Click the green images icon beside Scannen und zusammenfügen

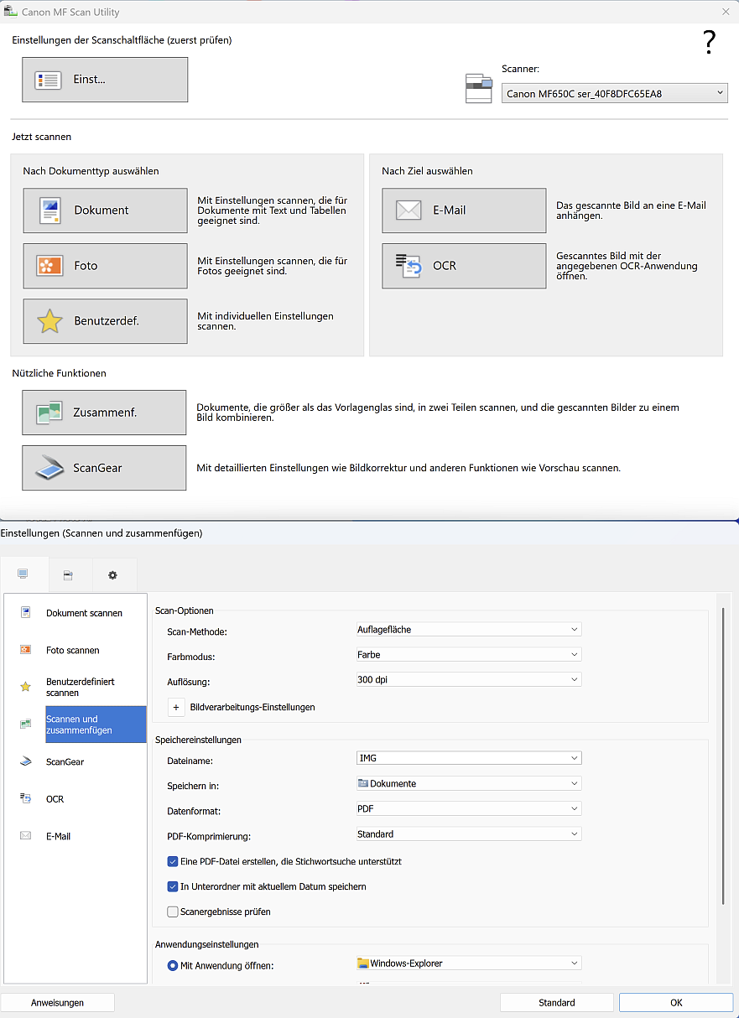click(x=26, y=724)
